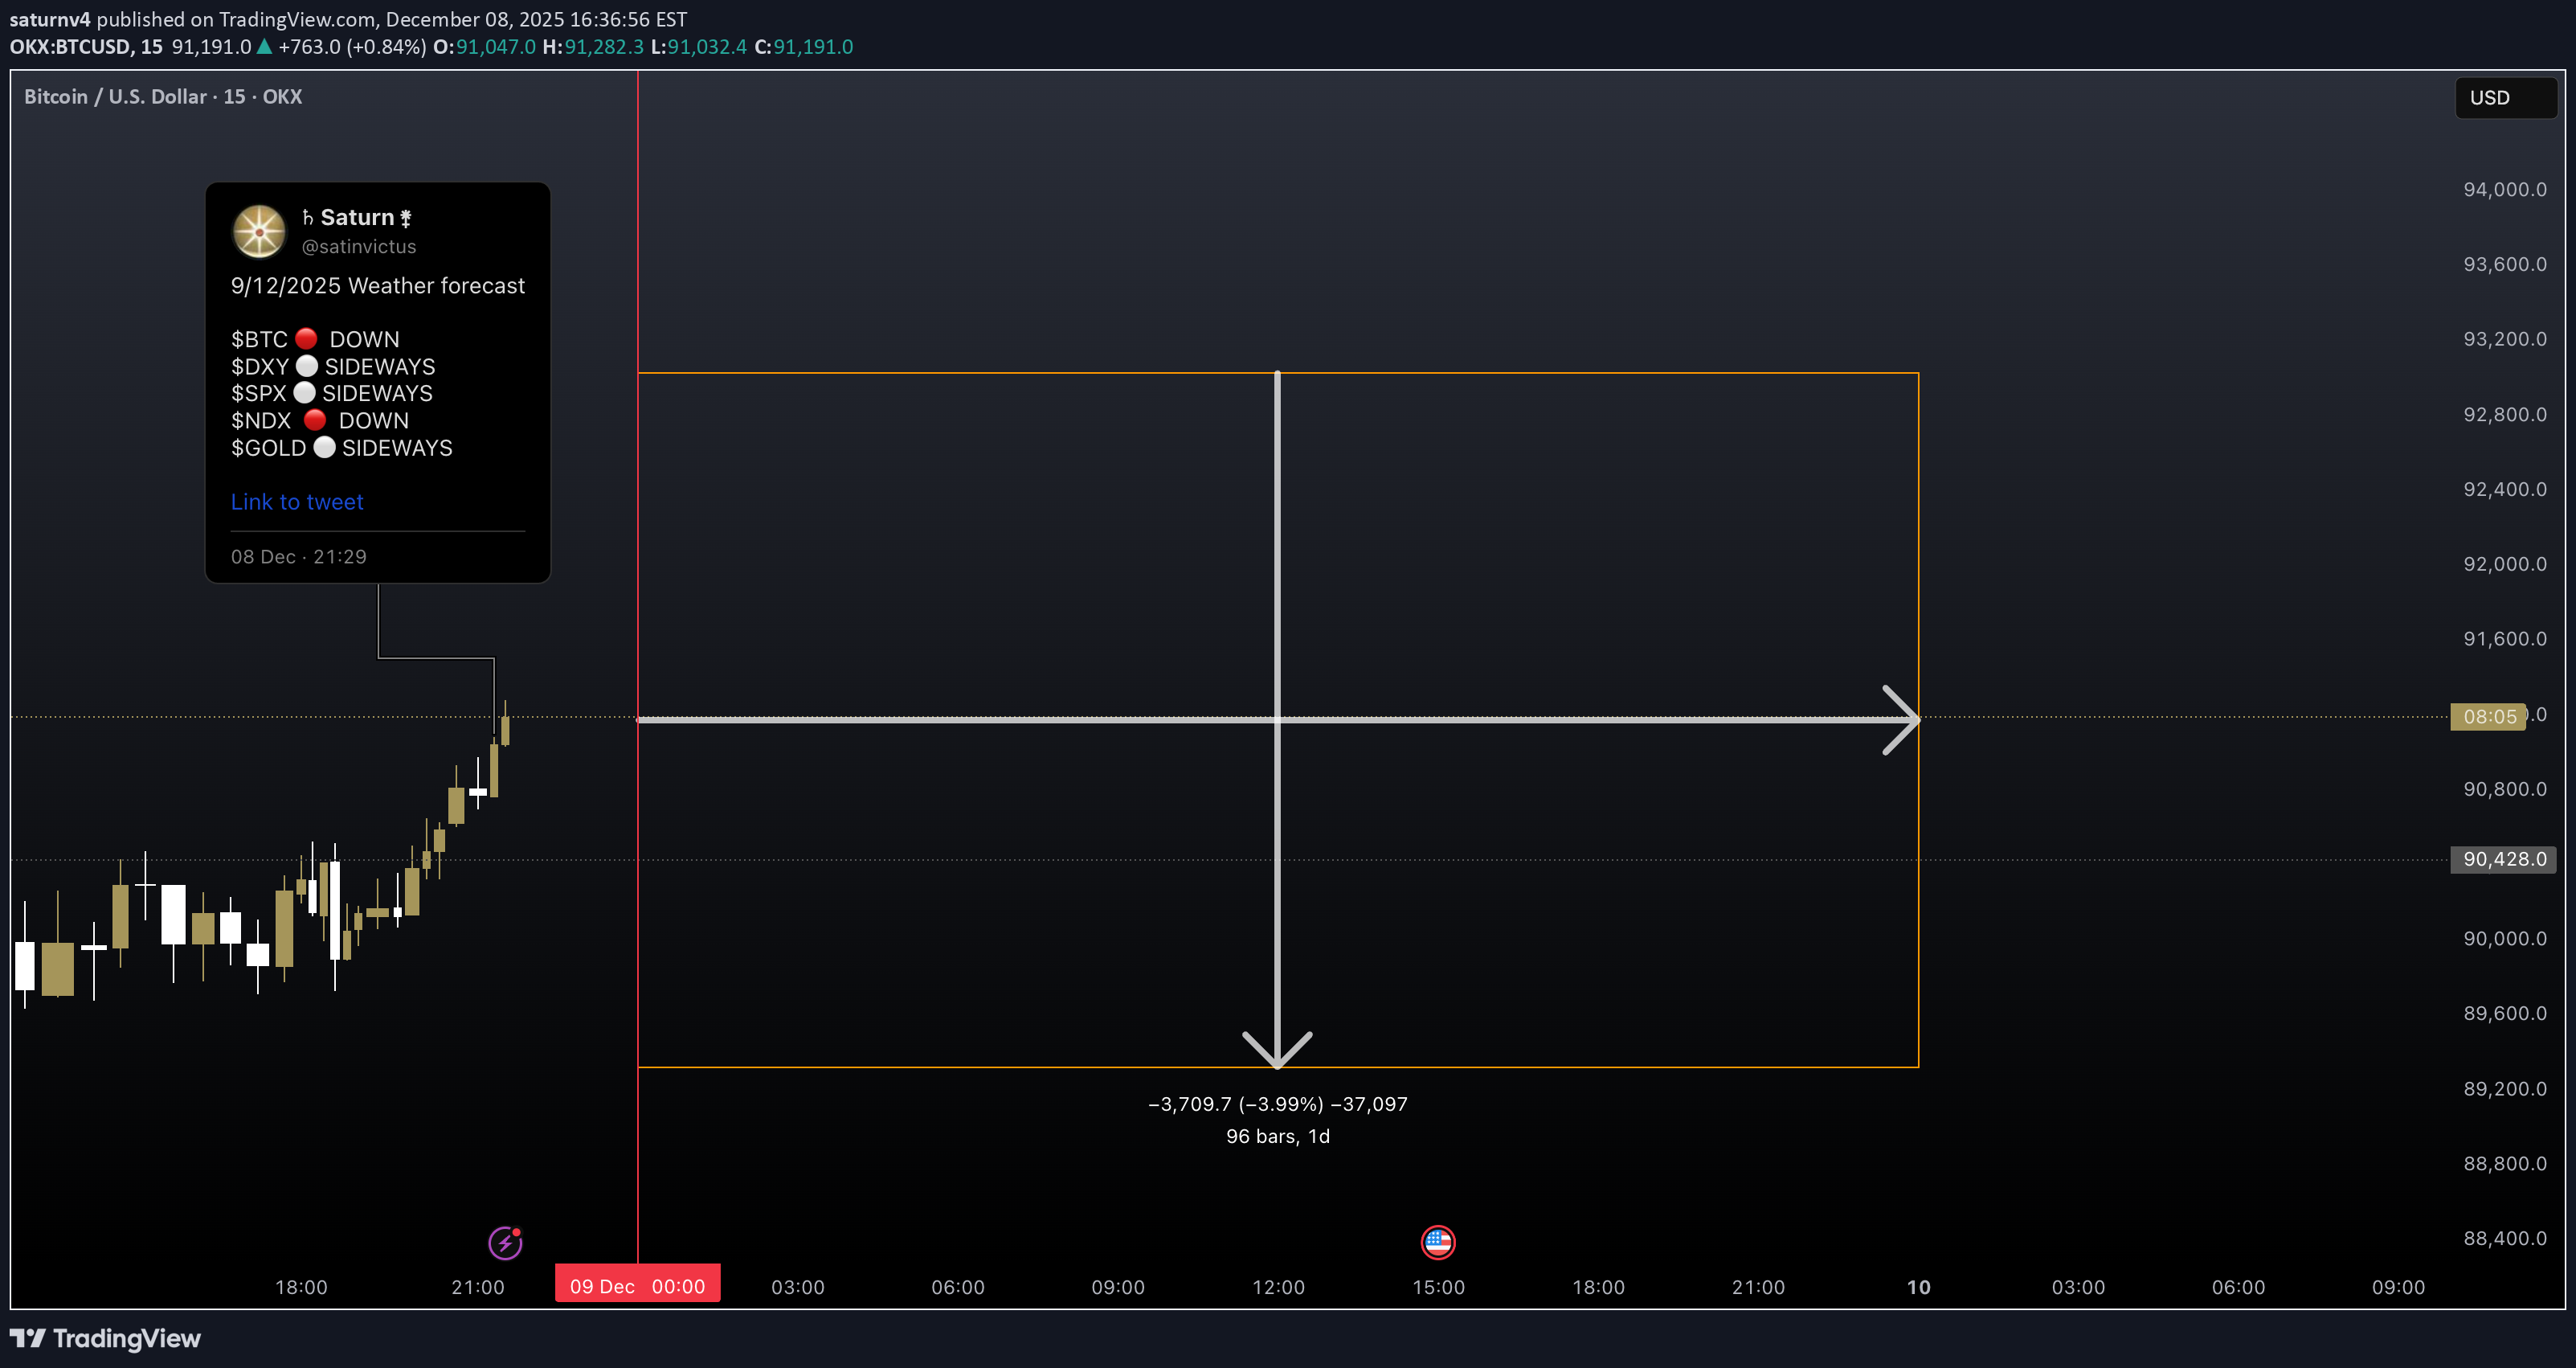Image resolution: width=2576 pixels, height=1368 pixels.
Task: Click the US flag economic event icon
Action: [1438, 1242]
